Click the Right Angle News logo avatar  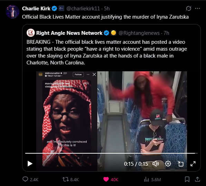tap(31, 33)
